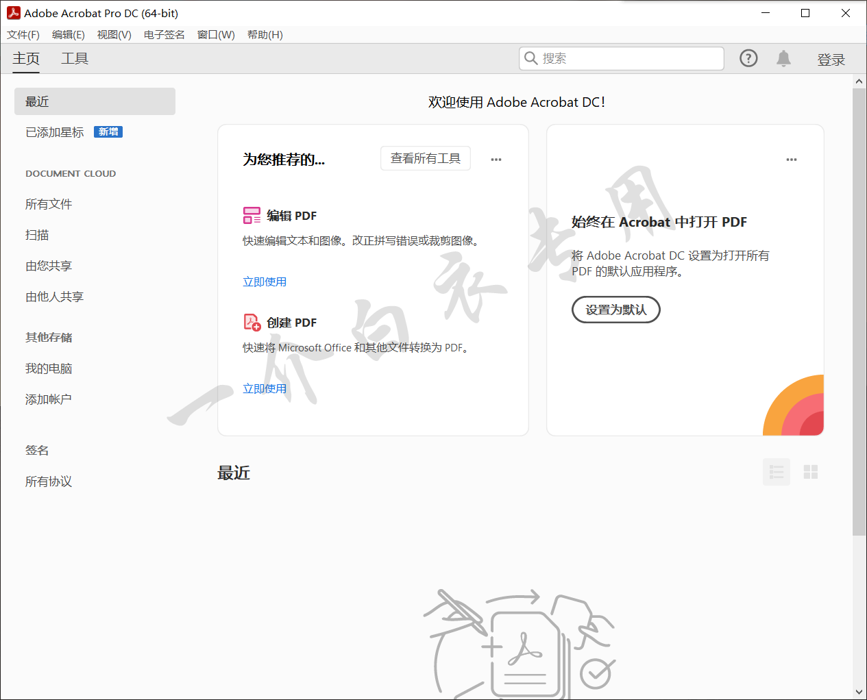
Task: Click the 创建 PDF tool icon
Action: [x=252, y=322]
